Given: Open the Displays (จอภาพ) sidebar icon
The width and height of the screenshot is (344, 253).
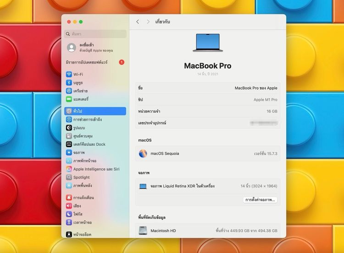Looking at the screenshot, I should pos(69,152).
